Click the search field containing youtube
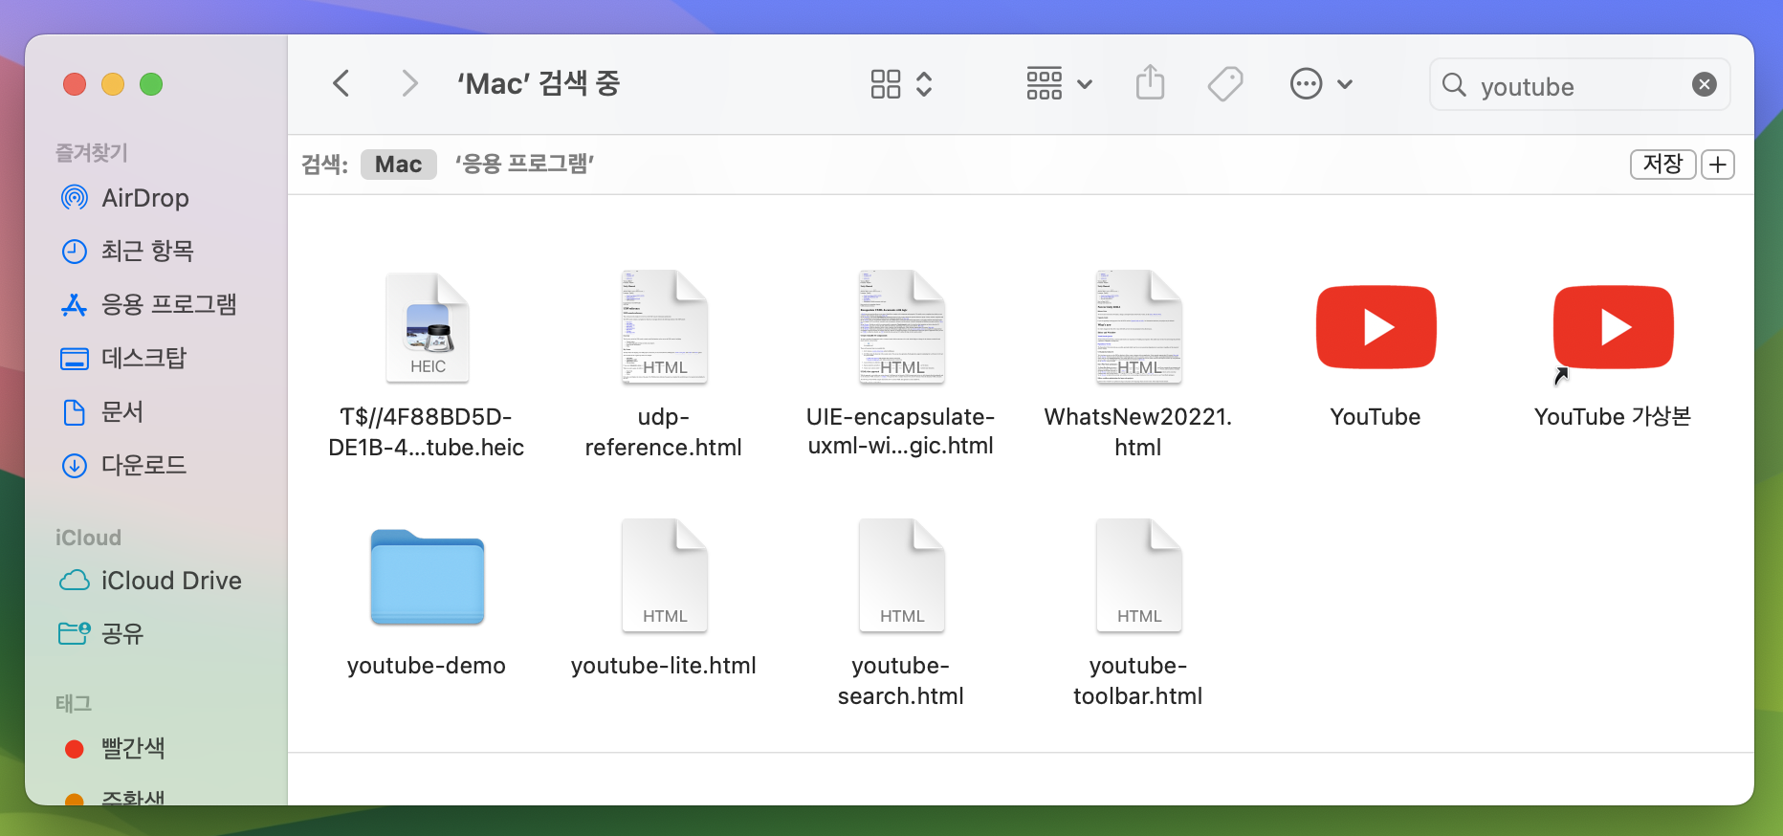 click(x=1579, y=85)
